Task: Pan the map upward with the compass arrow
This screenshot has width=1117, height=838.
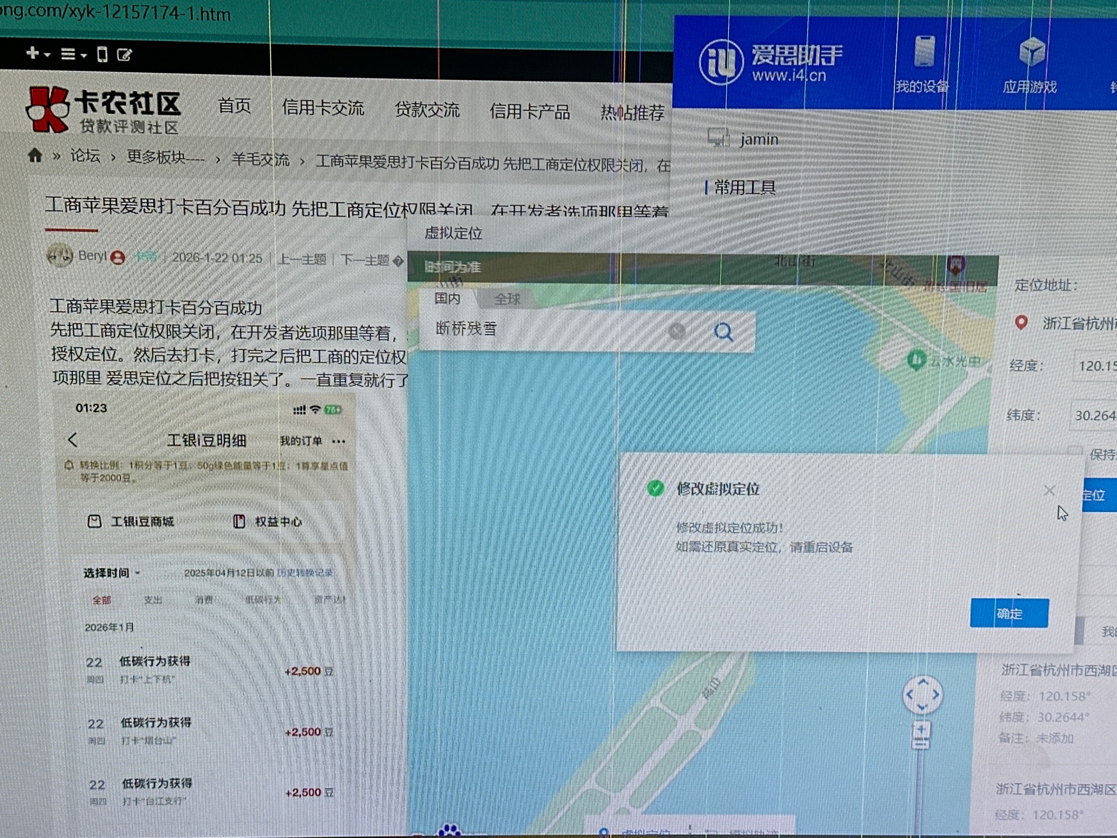Action: tap(923, 681)
